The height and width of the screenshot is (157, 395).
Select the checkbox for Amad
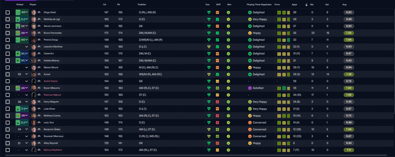pyautogui.click(x=8, y=74)
